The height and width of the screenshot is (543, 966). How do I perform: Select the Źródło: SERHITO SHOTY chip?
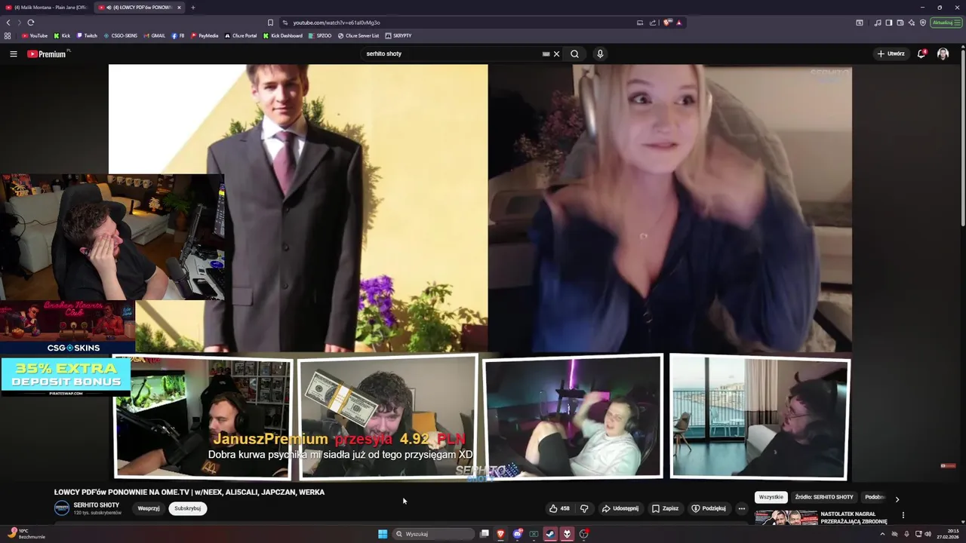(824, 497)
